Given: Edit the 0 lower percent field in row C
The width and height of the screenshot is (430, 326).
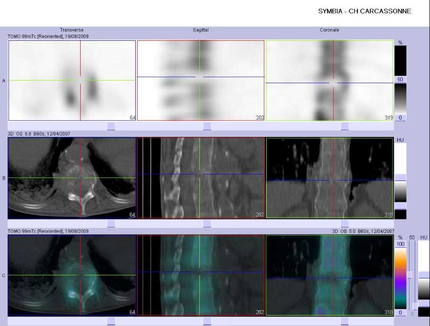Looking at the screenshot, I should point(401,313).
